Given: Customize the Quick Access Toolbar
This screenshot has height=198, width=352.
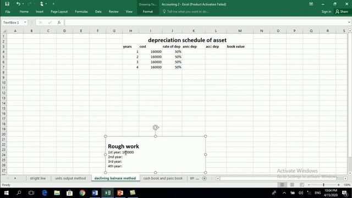Looking at the screenshot, I should tap(53, 4).
